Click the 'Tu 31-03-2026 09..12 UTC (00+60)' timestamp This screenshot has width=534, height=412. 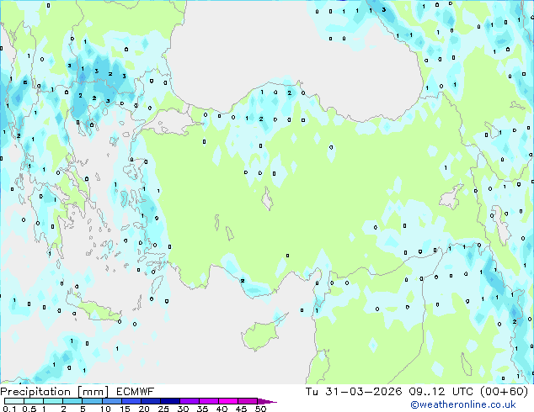(417, 392)
